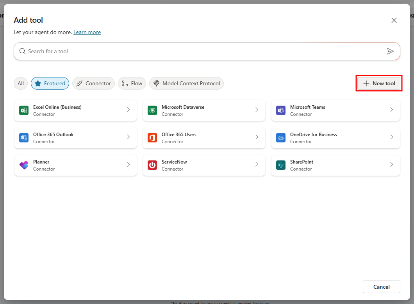Viewport: 414px width, 304px height.
Task: Expand Excel Online (Business) chevron
Action: 128,110
